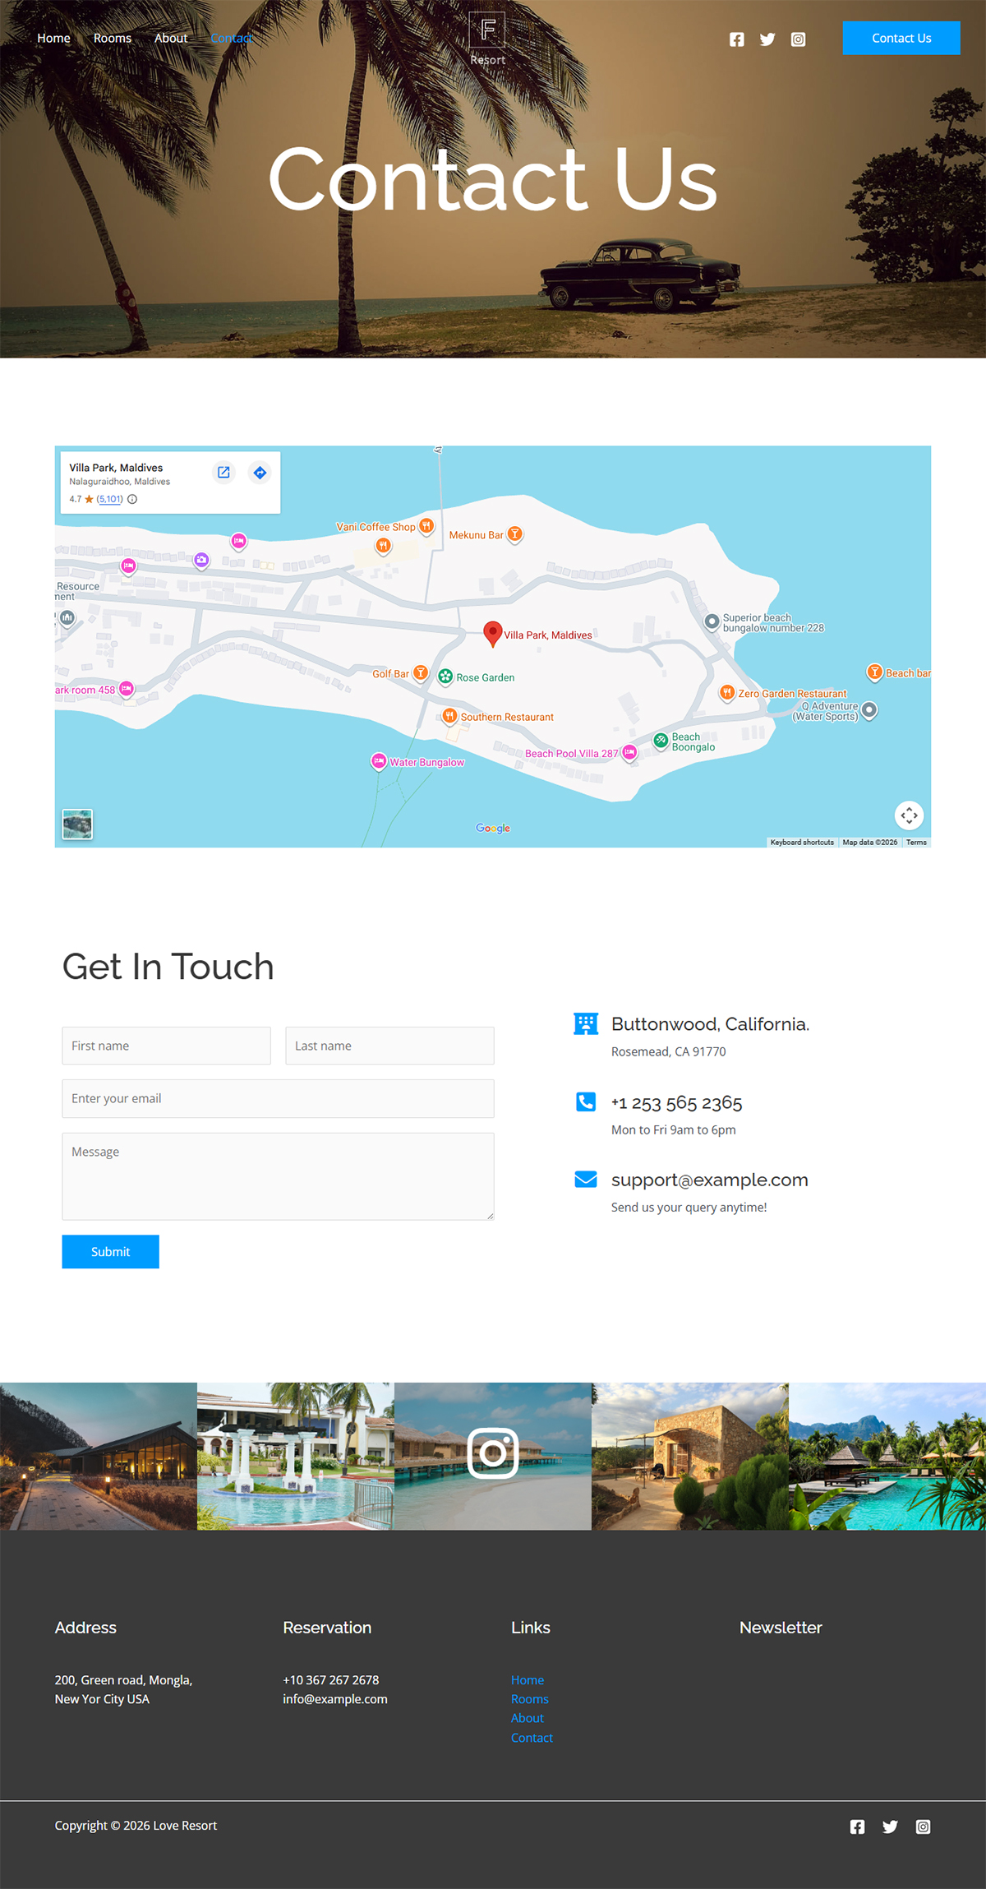
Task: Open footer Facebook icon
Action: pyautogui.click(x=857, y=1827)
